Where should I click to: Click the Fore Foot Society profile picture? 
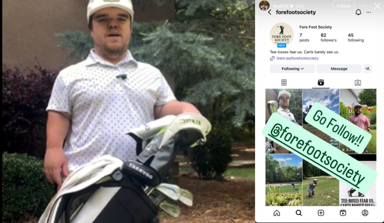coord(282,34)
